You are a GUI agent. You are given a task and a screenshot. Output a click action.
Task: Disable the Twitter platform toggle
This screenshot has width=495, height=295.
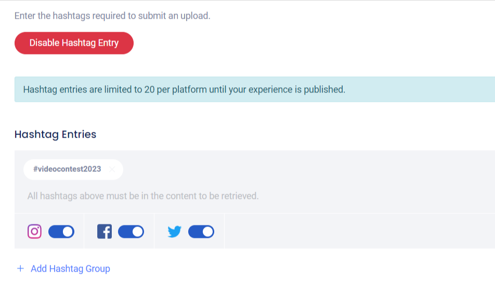point(201,232)
